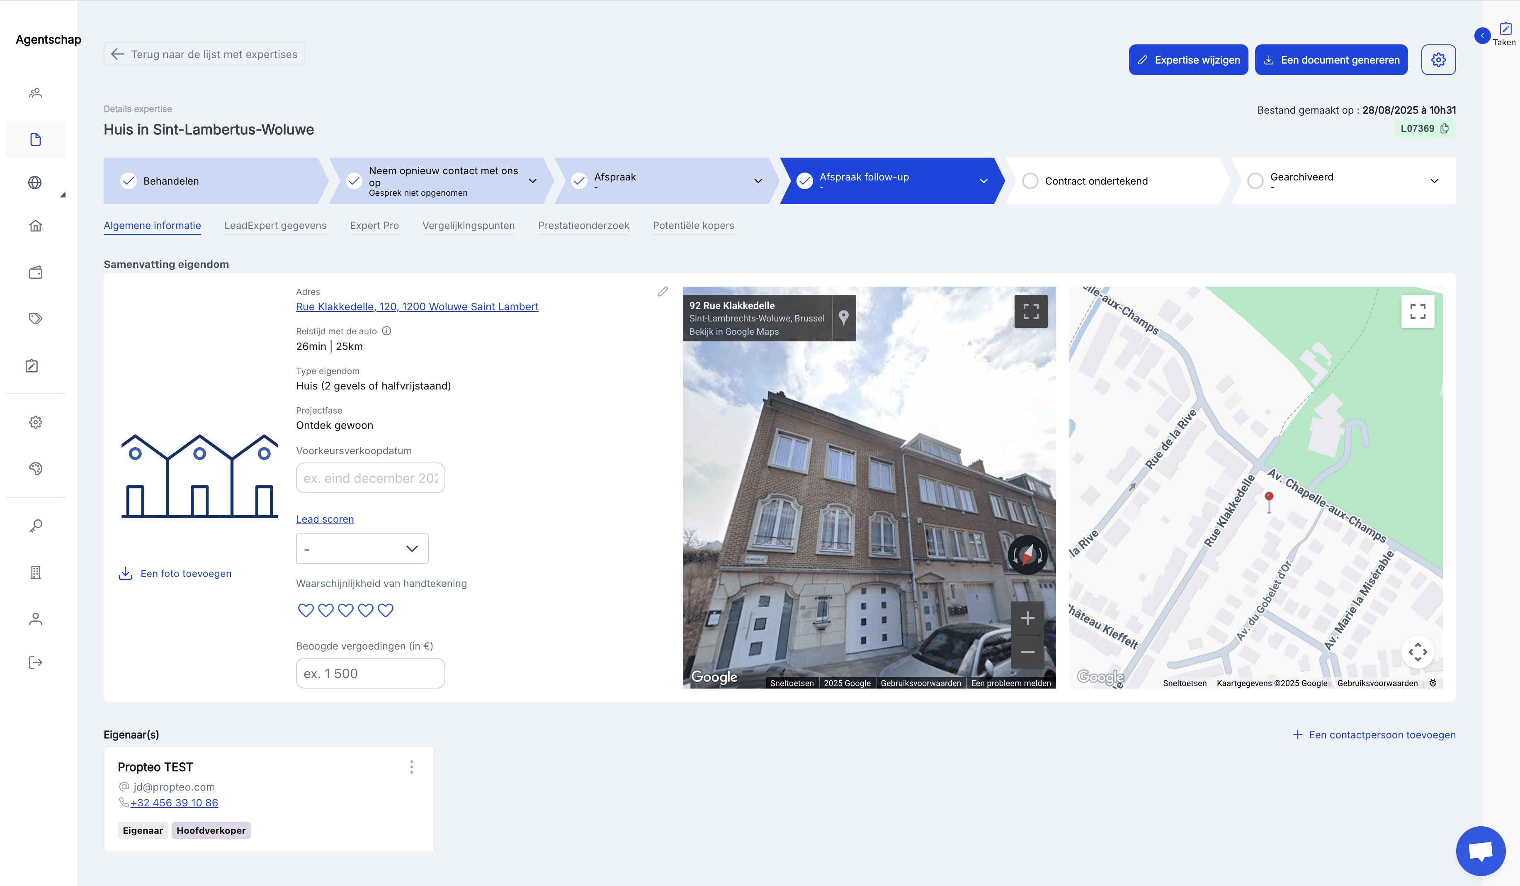Open the globe icon in sidebar
The image size is (1520, 886).
(36, 182)
